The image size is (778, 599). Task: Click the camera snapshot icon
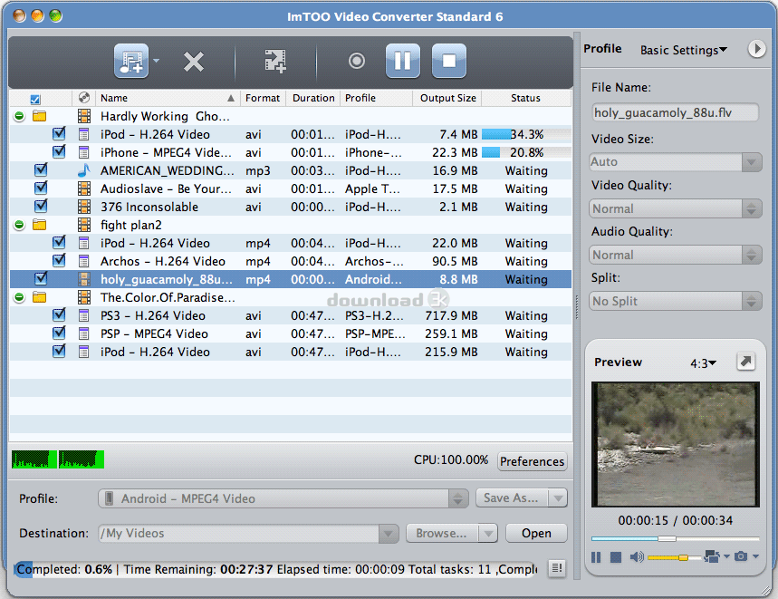(741, 556)
